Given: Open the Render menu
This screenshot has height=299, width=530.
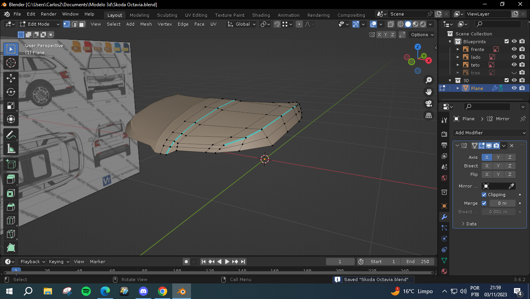Looking at the screenshot, I should (49, 14).
